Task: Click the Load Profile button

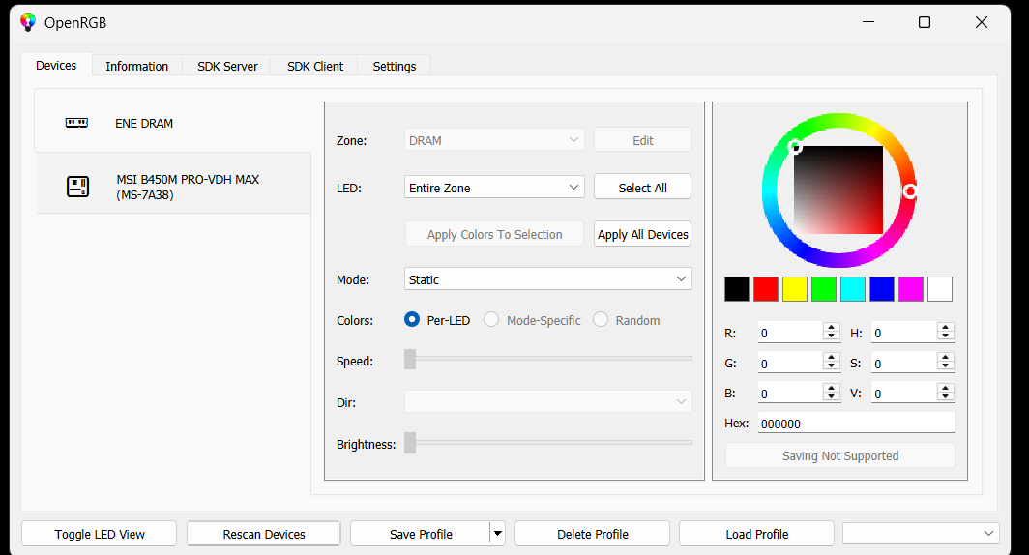Action: coord(756,534)
